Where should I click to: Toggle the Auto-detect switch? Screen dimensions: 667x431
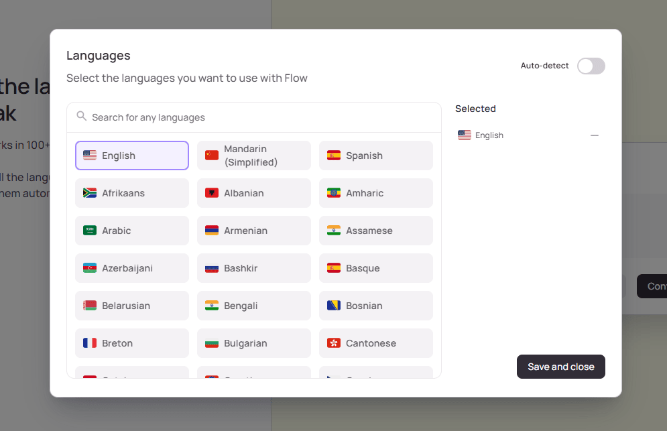tap(591, 66)
